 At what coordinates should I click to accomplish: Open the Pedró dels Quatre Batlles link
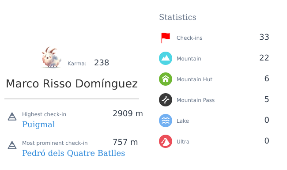click(74, 153)
